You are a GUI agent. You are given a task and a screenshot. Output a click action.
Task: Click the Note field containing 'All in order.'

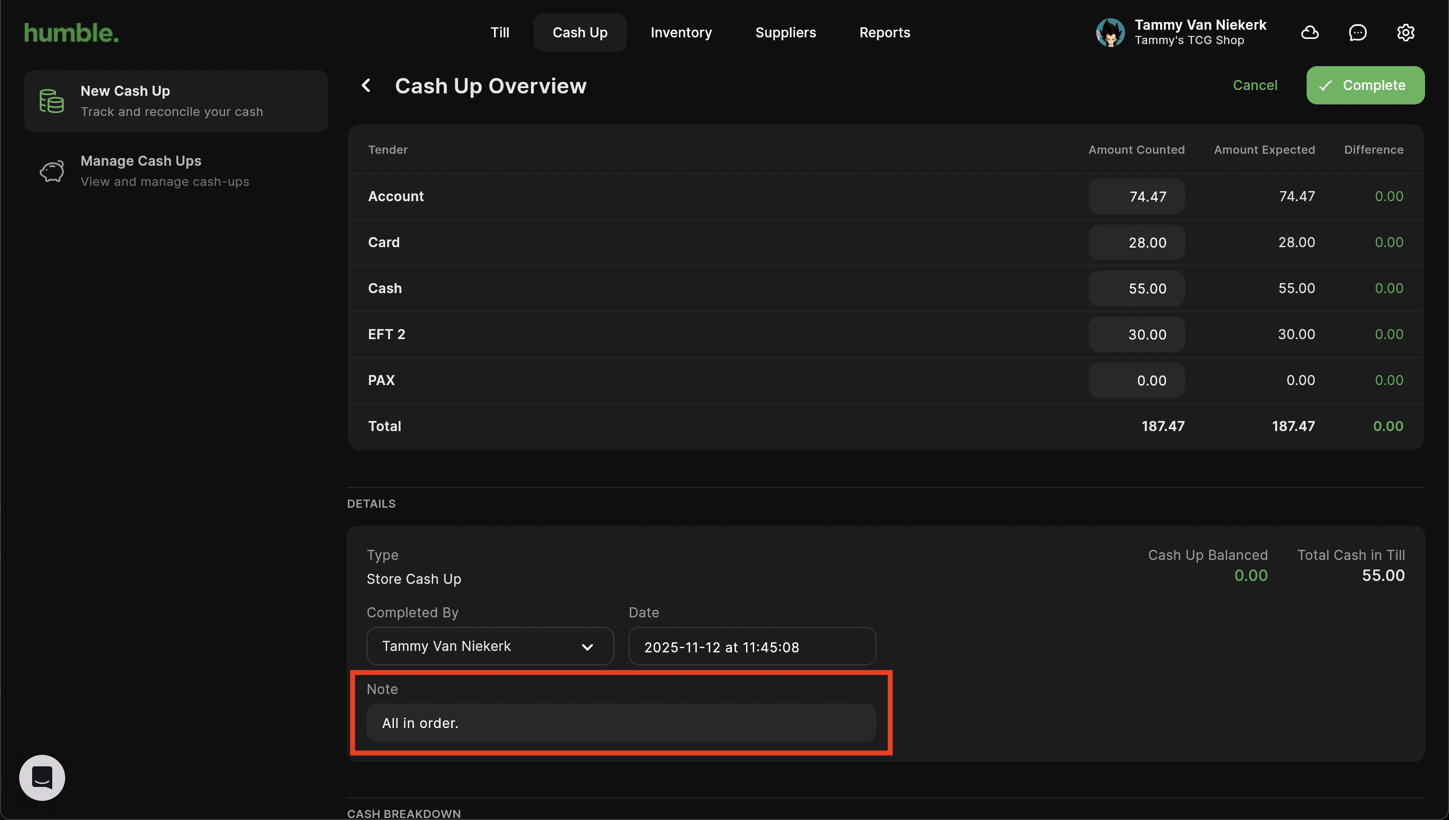coord(621,723)
